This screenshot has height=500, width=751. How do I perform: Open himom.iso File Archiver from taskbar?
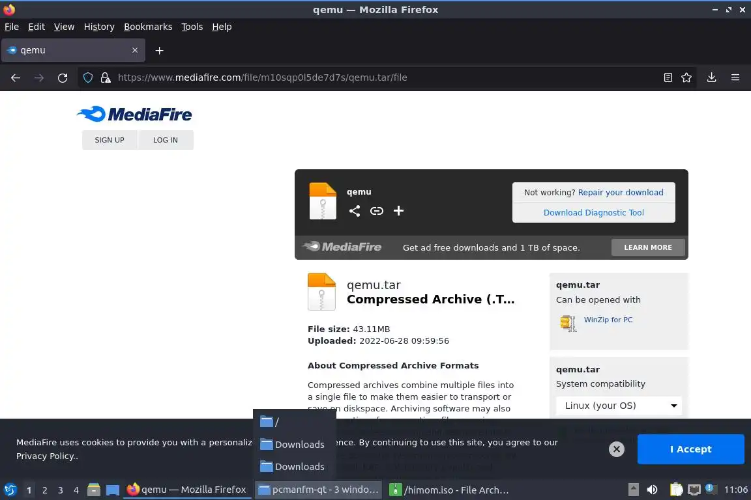pos(449,490)
